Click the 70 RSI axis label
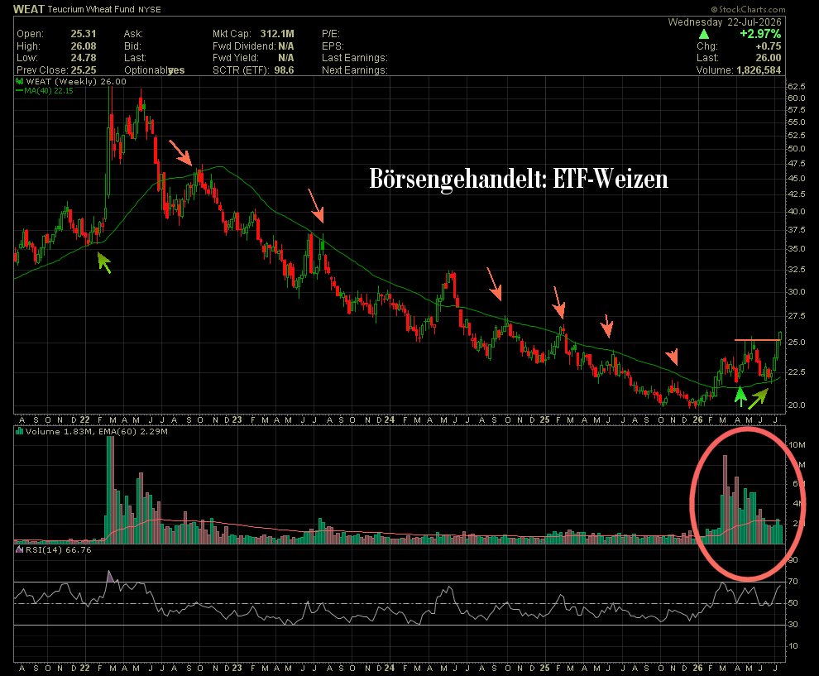This screenshot has width=819, height=676. [793, 581]
